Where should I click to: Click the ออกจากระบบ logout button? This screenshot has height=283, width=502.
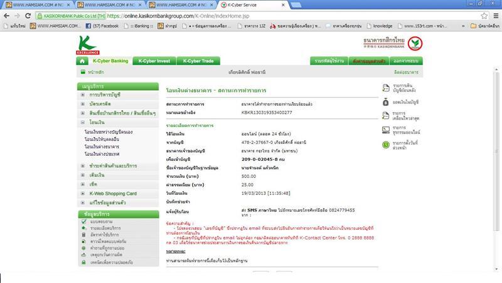[406, 61]
